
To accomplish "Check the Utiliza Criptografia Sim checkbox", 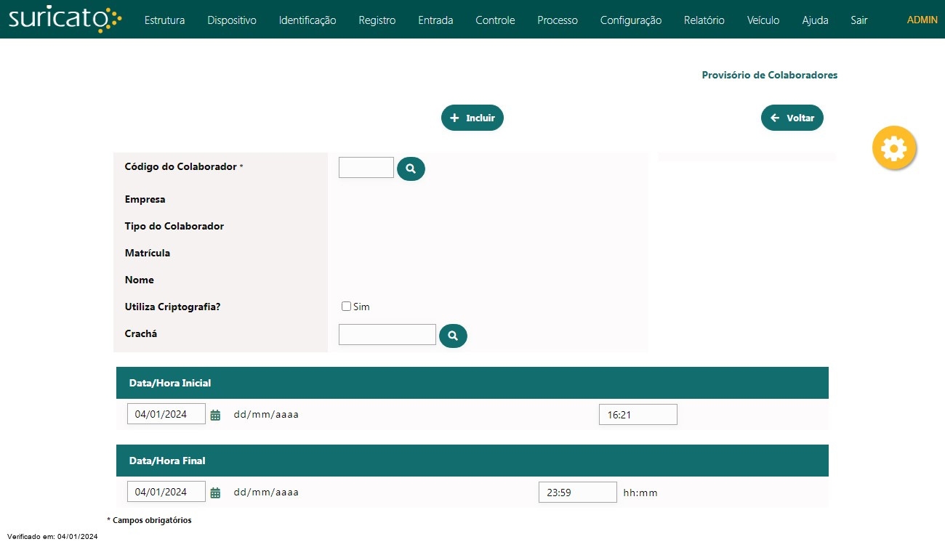I will coord(346,307).
